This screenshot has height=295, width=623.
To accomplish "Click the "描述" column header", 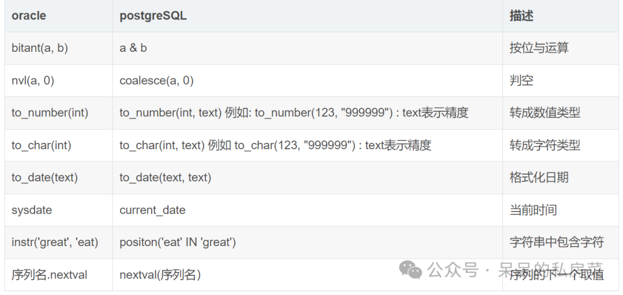I will (521, 16).
